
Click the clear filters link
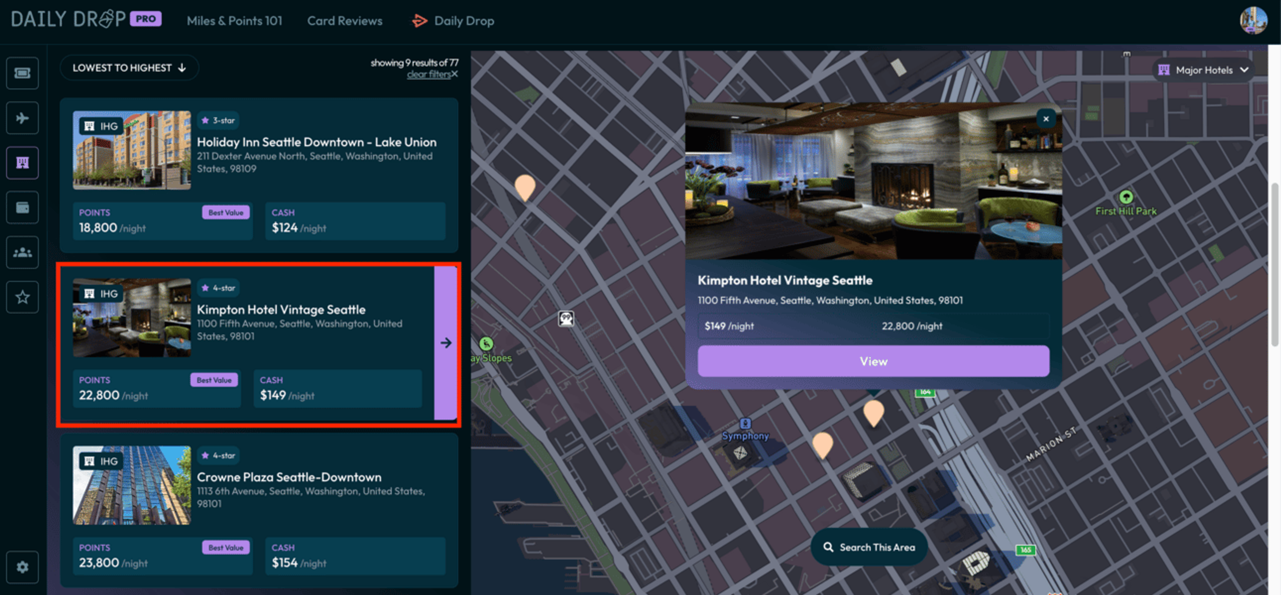429,75
